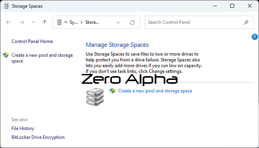
Task: Refresh the Storage Spaces page
Action: pos(132,22)
